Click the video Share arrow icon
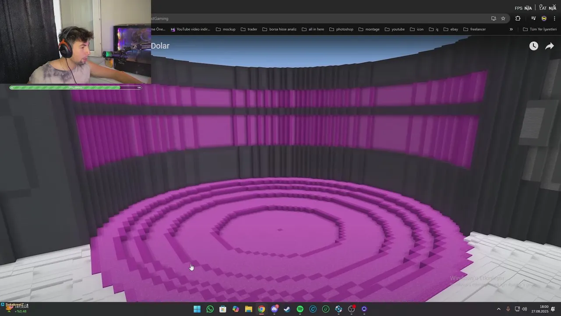561x316 pixels. [x=550, y=46]
